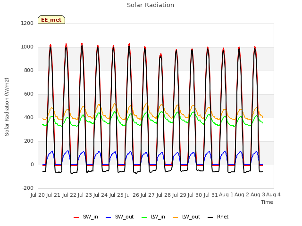The image size is (302, 226).
Task: Click the 1200 y-axis tick label
Action: point(27,23)
